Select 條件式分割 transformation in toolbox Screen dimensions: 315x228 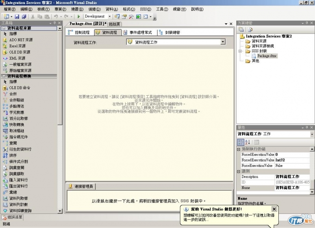[x=15, y=161]
